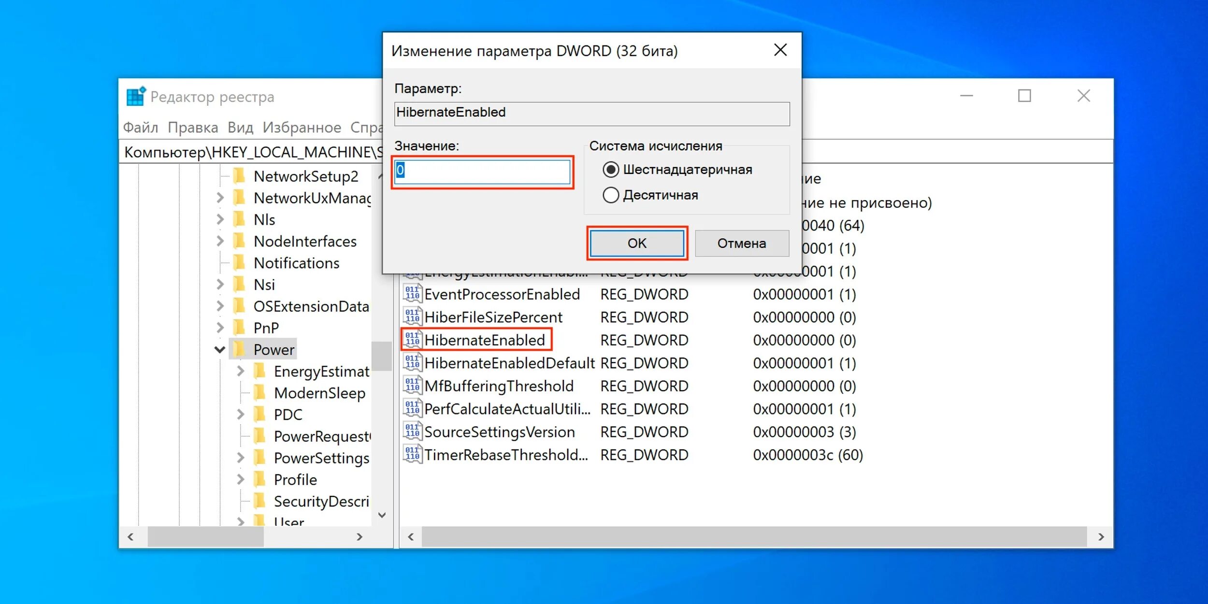Expand the Profile tree node

pos(241,479)
